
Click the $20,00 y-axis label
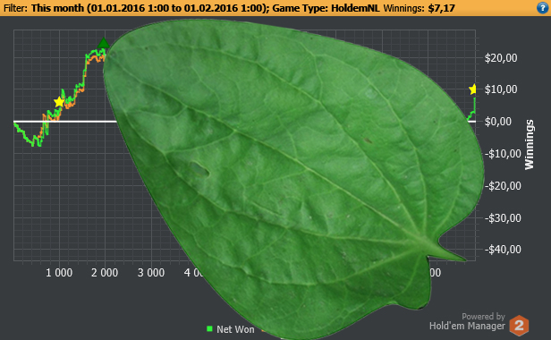point(501,58)
